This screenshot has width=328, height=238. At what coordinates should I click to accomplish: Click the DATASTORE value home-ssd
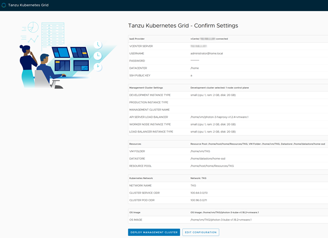208,159
